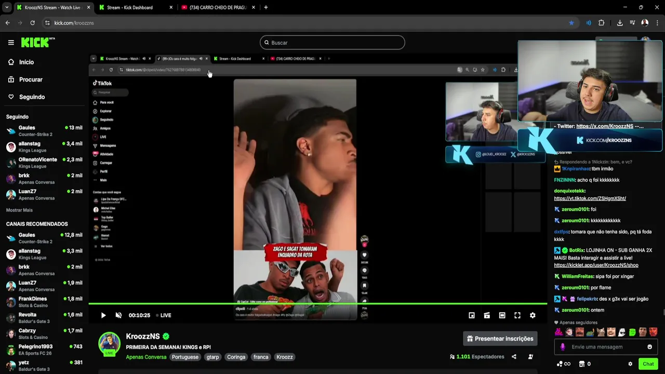This screenshot has width=665, height=374.
Task: Open x.com/KroozzNS Twitter link
Action: coord(604,126)
